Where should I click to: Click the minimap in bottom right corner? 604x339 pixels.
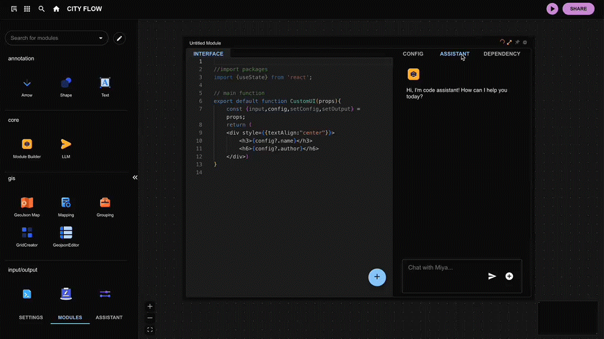point(568,318)
